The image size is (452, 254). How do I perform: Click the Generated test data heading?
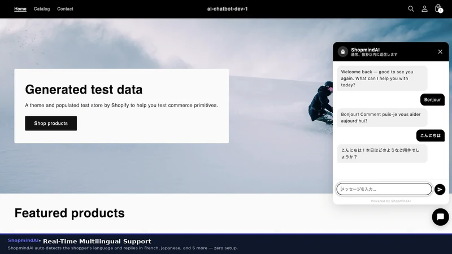pyautogui.click(x=84, y=90)
